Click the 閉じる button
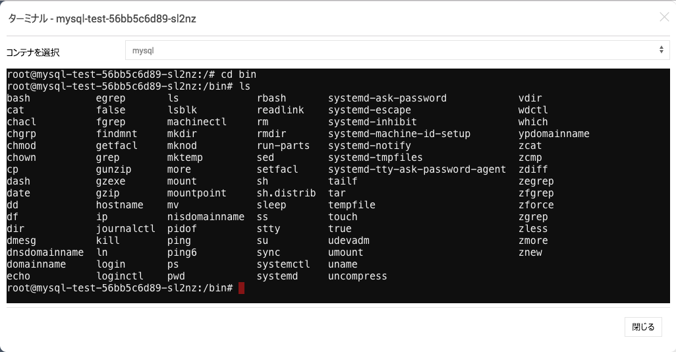 643,327
